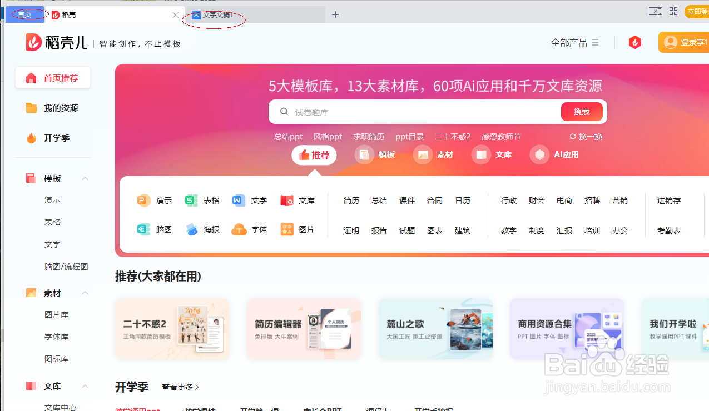Open 文字 document icon in panel

coord(239,201)
